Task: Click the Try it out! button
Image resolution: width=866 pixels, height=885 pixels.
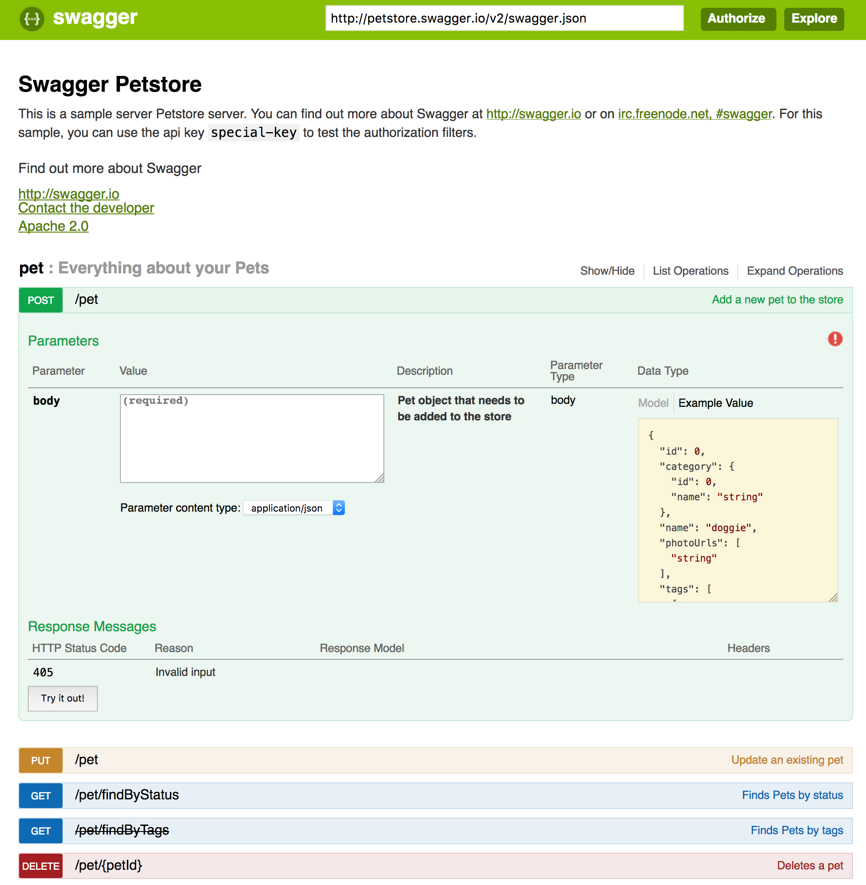Action: point(63,699)
